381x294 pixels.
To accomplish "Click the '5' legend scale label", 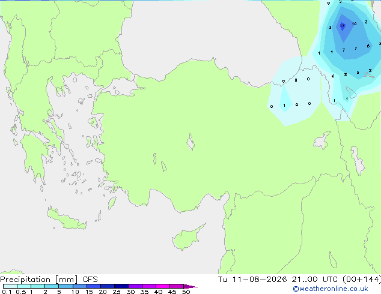I will (x=59, y=292).
